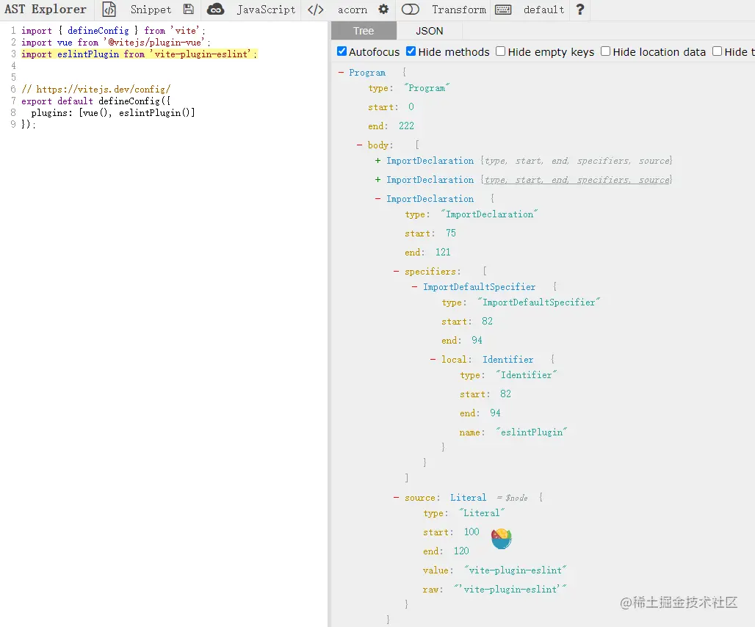The width and height of the screenshot is (755, 627).
Task: Open the Transform menu
Action: [459, 10]
